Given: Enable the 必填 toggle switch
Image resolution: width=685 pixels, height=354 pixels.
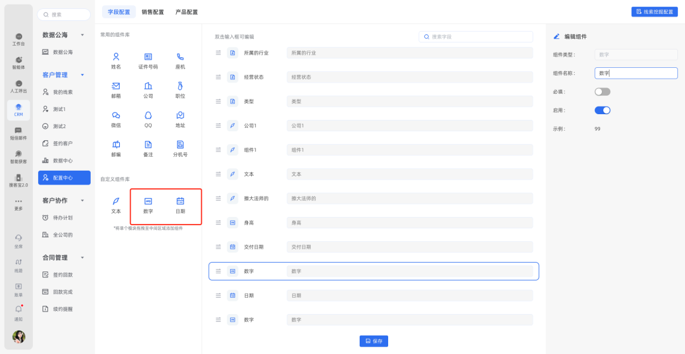Looking at the screenshot, I should 602,92.
